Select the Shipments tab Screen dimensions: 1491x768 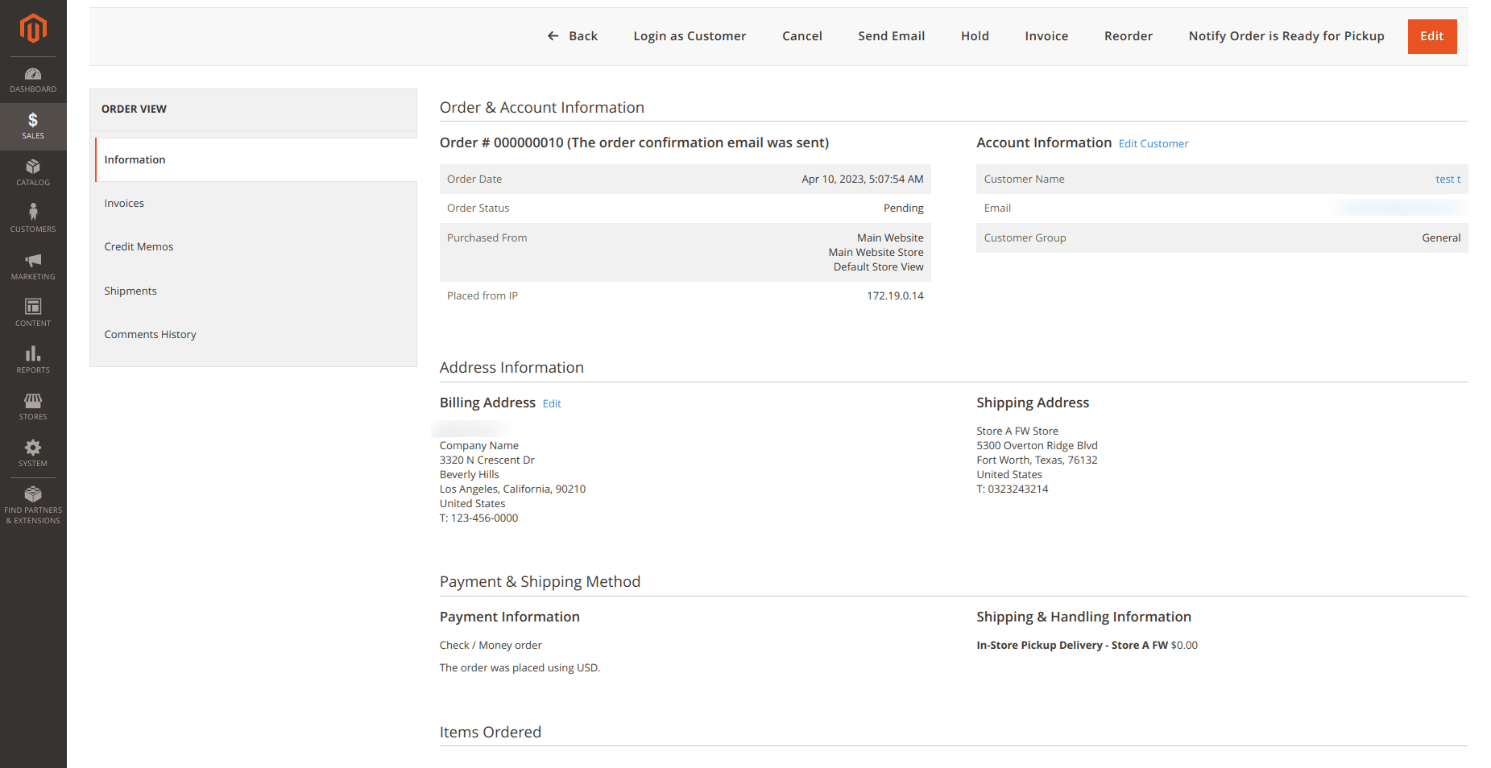click(x=130, y=291)
